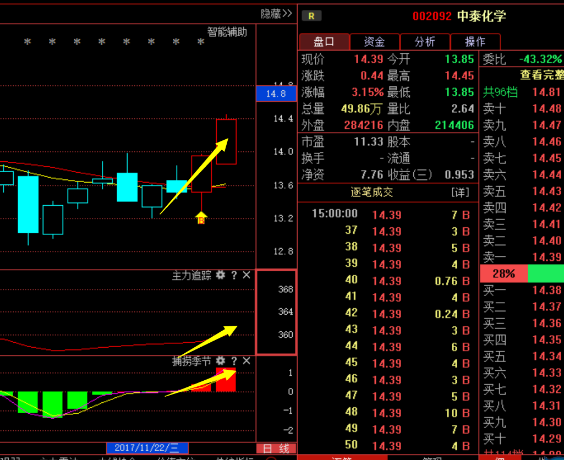The image size is (564, 460).
Task: Click the yellow B buy signal marker
Action: (x=201, y=218)
